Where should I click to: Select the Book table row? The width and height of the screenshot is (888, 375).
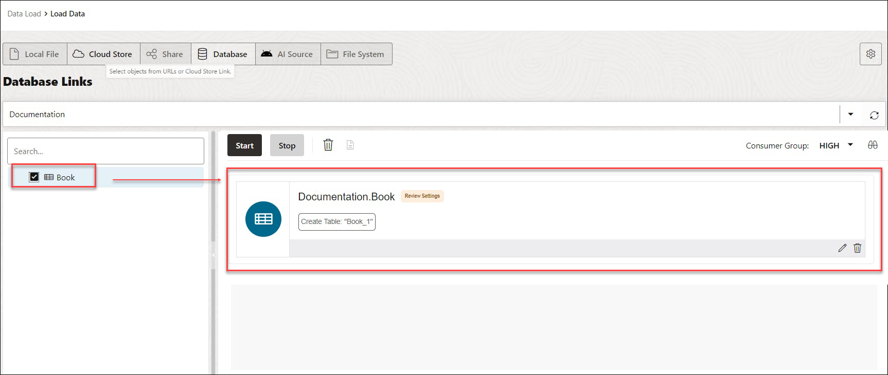click(105, 177)
